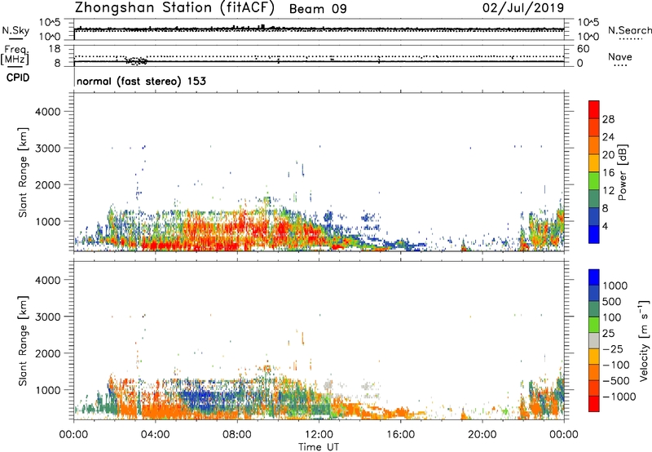Select the "20:00" time tick label
The image size is (652, 452).
482,435
